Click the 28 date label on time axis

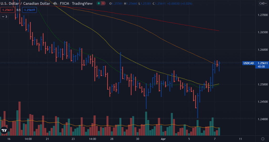pyautogui.click(x=112, y=139)
